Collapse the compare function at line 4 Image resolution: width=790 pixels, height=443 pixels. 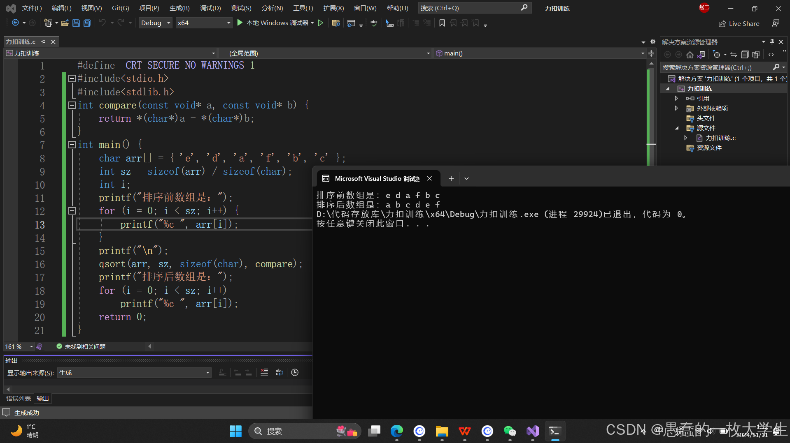(x=72, y=105)
